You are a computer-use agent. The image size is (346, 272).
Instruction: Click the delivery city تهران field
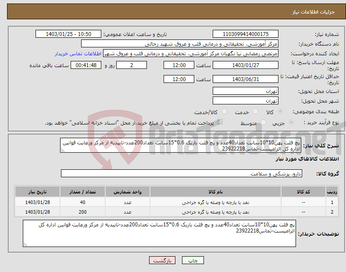[246, 100]
